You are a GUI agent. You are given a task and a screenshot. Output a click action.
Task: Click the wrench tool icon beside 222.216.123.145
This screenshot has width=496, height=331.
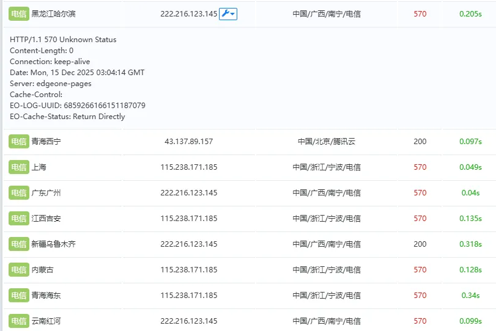225,14
